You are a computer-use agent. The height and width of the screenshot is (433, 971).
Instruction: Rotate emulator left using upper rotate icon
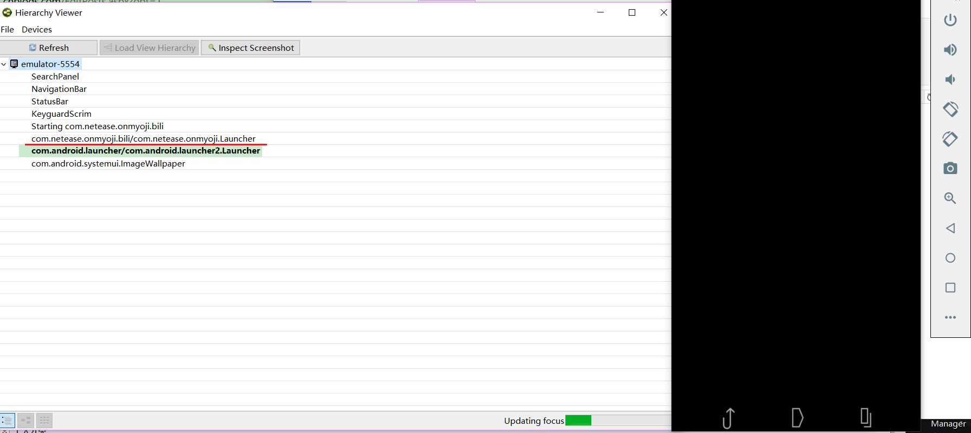(950, 109)
